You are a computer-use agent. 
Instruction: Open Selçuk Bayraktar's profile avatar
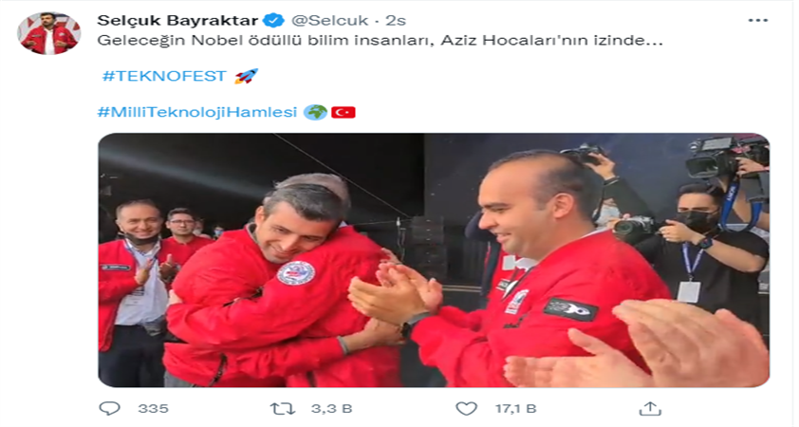coord(49,33)
